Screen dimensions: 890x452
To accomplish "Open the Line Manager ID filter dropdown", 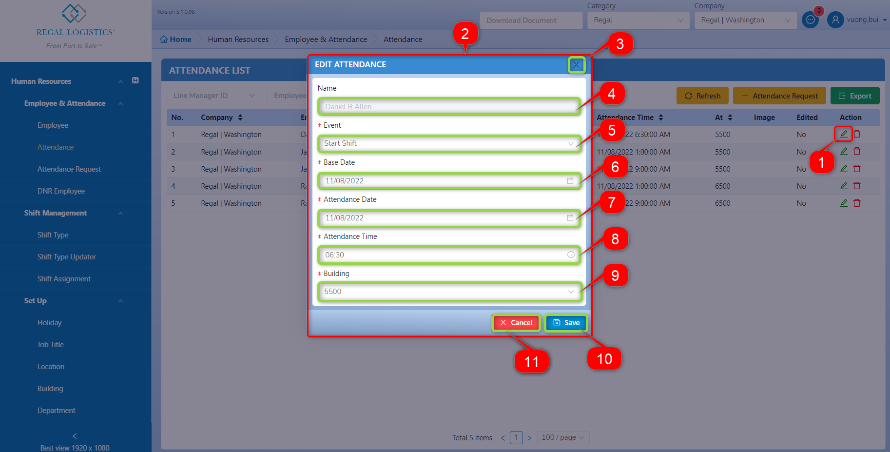I will coord(214,96).
